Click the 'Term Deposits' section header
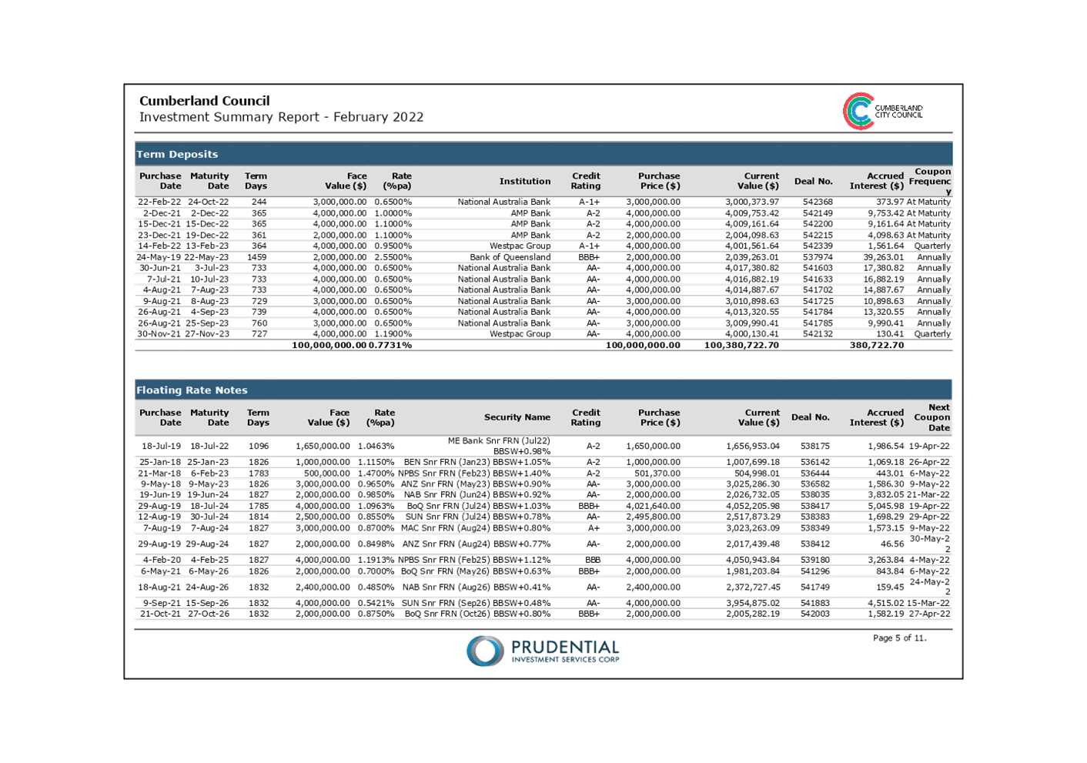Image resolution: width=1087 pixels, height=763 pixels. point(177,154)
